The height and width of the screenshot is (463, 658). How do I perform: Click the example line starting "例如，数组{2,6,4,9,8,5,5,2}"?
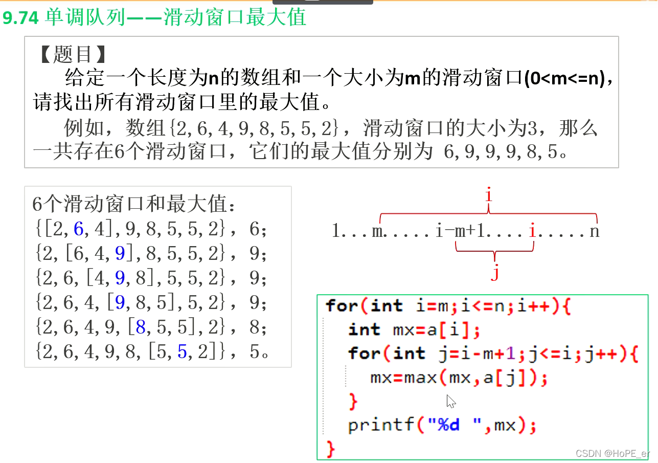pyautogui.click(x=331, y=128)
